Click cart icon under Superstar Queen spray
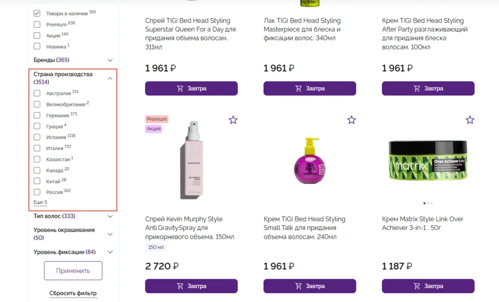Viewport: 499px width, 302px height. tap(180, 89)
